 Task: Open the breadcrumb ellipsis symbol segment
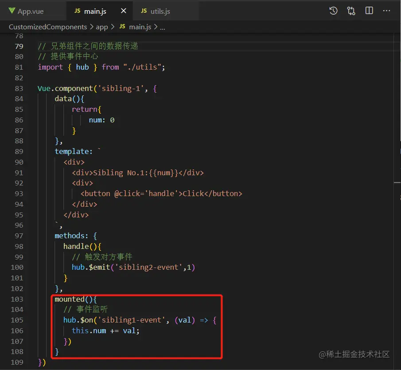coord(163,28)
